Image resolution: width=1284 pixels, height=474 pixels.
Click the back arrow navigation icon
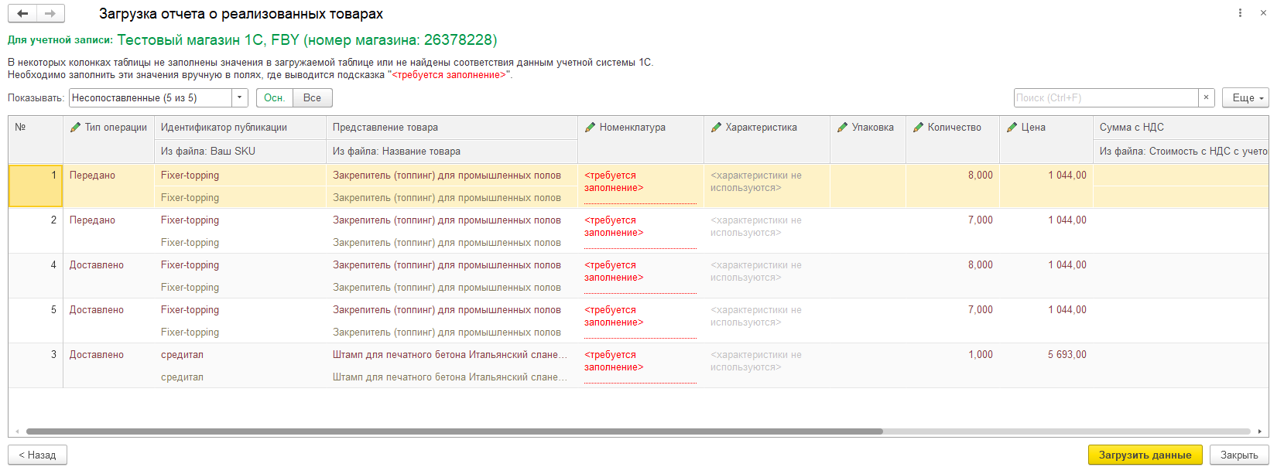point(22,13)
